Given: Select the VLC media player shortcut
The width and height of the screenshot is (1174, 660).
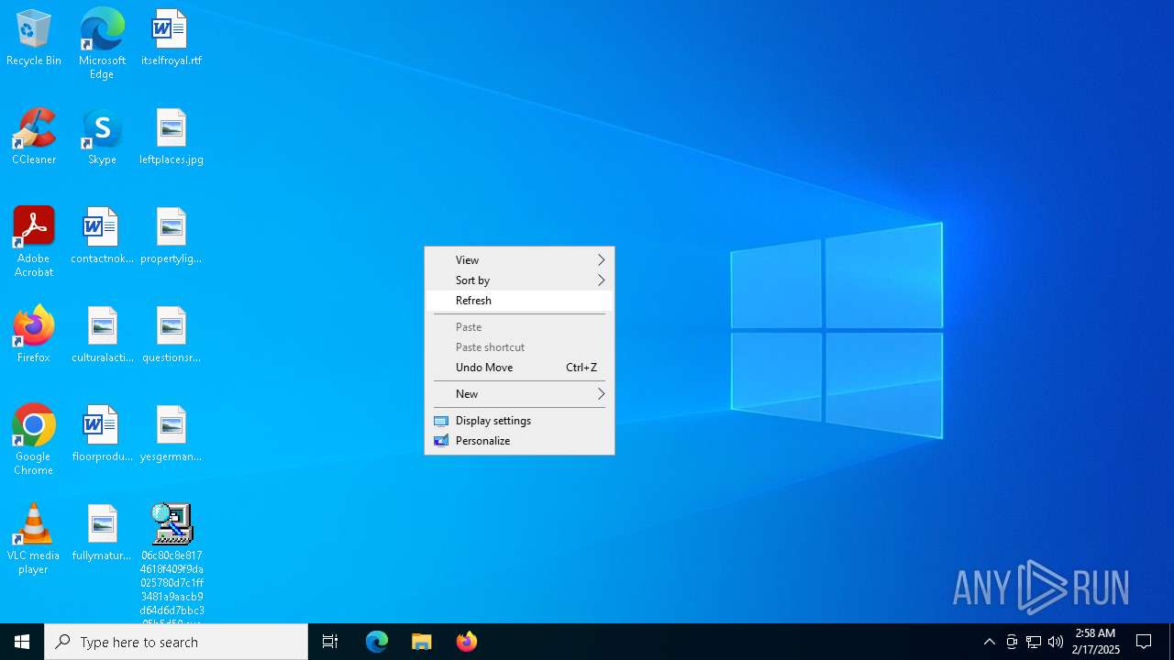Looking at the screenshot, I should (34, 540).
